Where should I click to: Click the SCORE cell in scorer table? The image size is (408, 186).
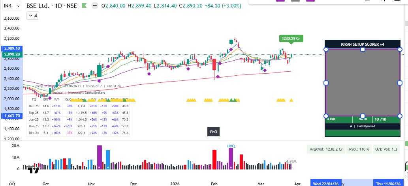tap(339, 119)
